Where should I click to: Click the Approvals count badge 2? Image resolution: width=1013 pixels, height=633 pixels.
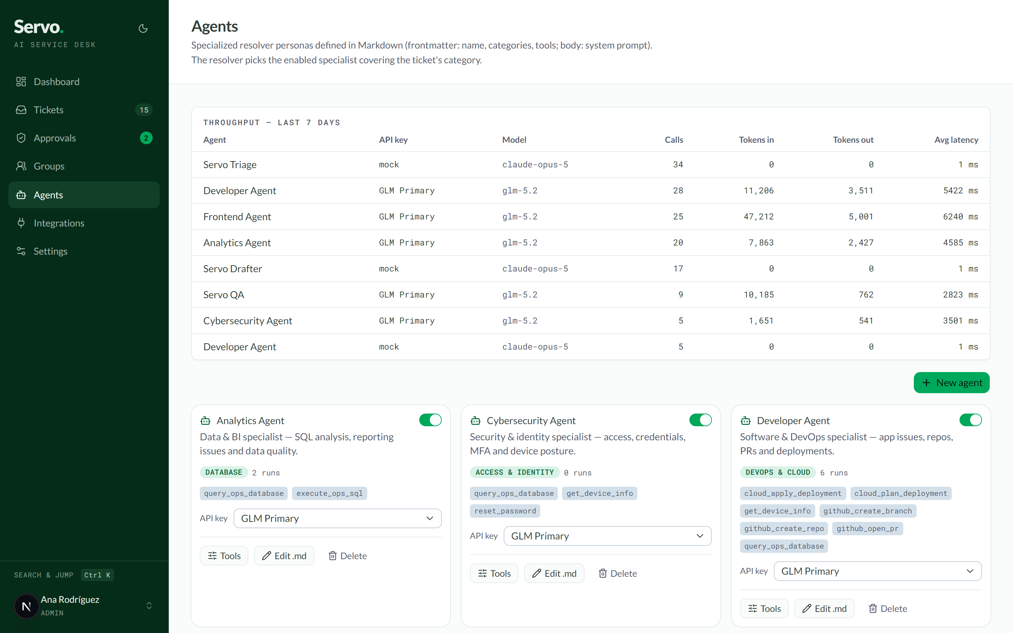click(146, 138)
